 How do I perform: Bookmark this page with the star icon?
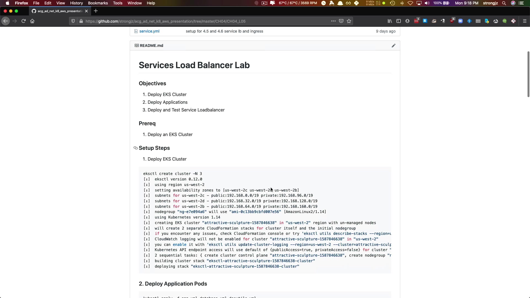point(349,21)
